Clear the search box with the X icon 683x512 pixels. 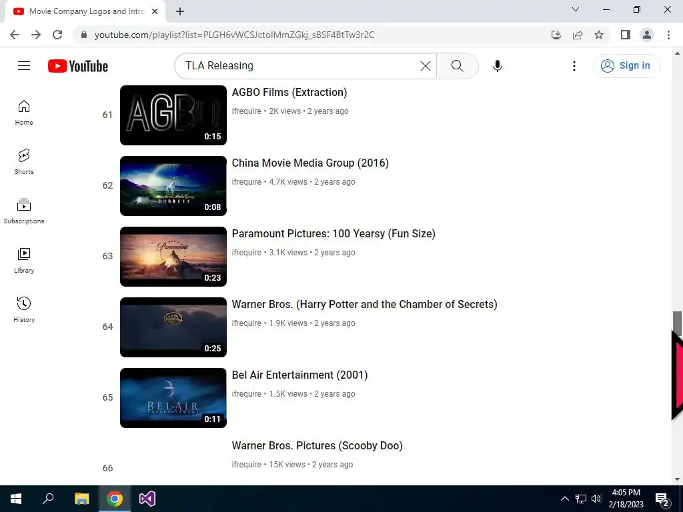tap(425, 66)
